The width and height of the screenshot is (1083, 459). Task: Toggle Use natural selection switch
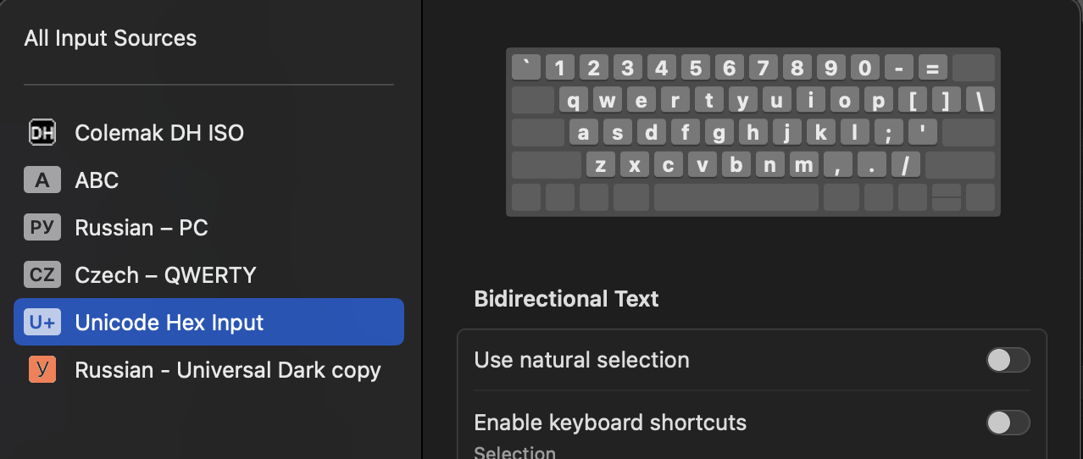pos(1008,360)
